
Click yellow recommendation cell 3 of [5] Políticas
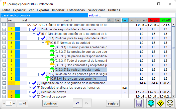tap(11, 29)
